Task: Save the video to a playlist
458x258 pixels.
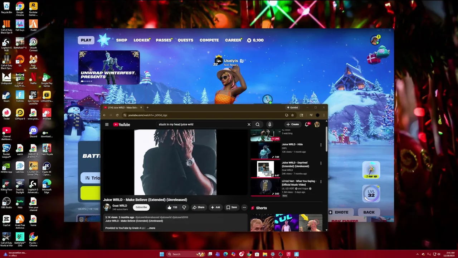Action: (232, 207)
